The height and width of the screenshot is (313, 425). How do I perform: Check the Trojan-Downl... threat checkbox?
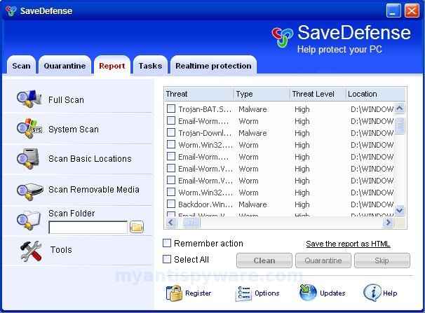click(170, 132)
